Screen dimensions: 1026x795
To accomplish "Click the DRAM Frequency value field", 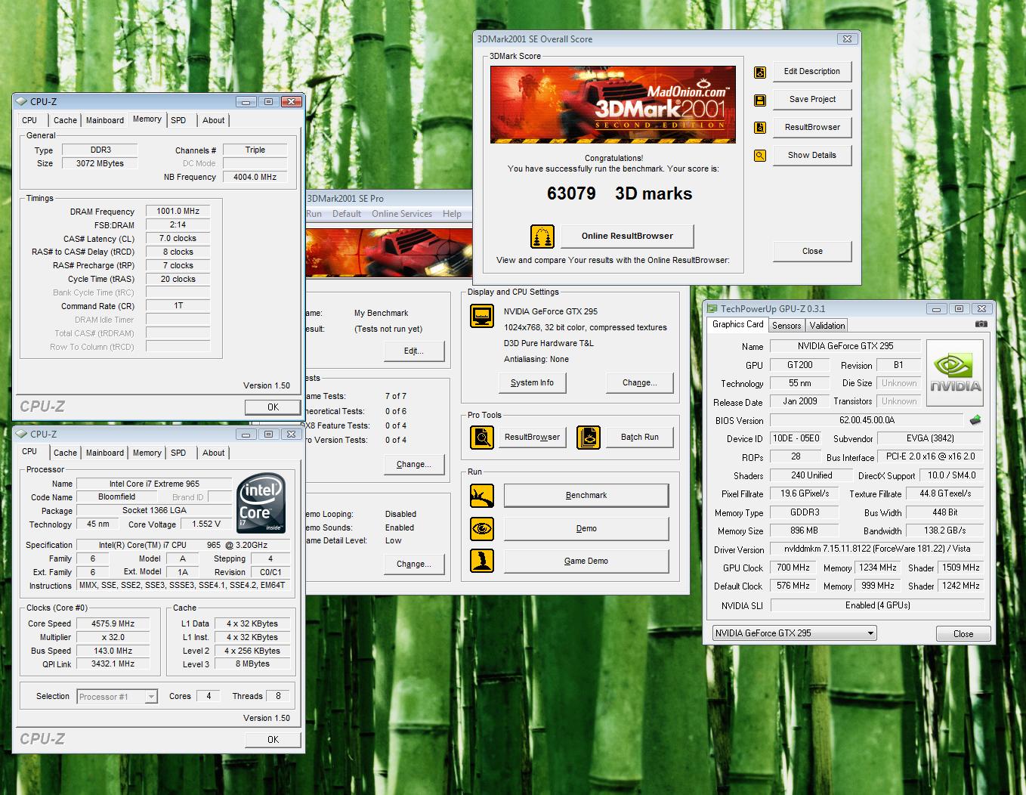I will (x=178, y=212).
